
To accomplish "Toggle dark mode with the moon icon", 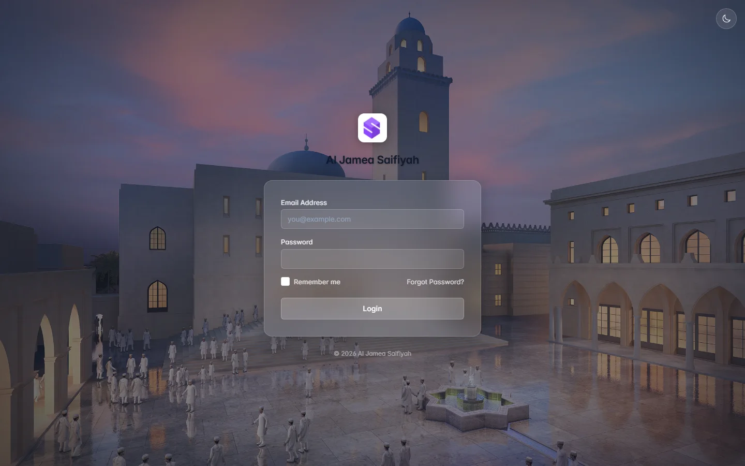I will [x=726, y=19].
